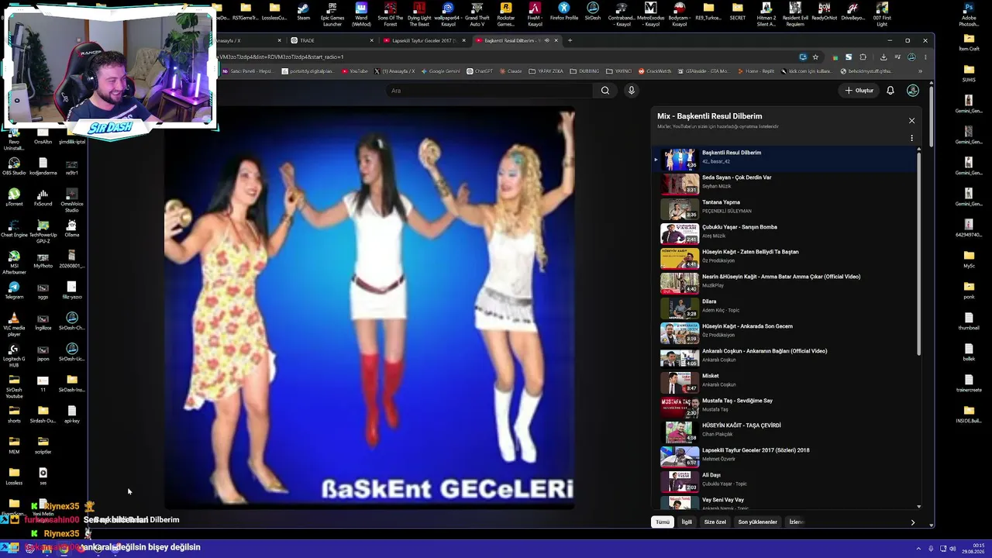
Task: Open the taskbar clock and date
Action: point(972,549)
